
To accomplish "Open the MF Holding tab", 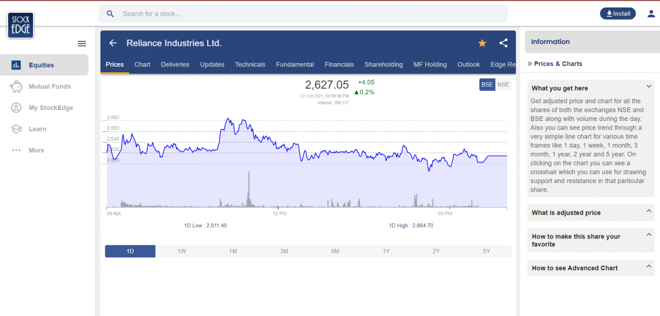I will click(x=430, y=64).
